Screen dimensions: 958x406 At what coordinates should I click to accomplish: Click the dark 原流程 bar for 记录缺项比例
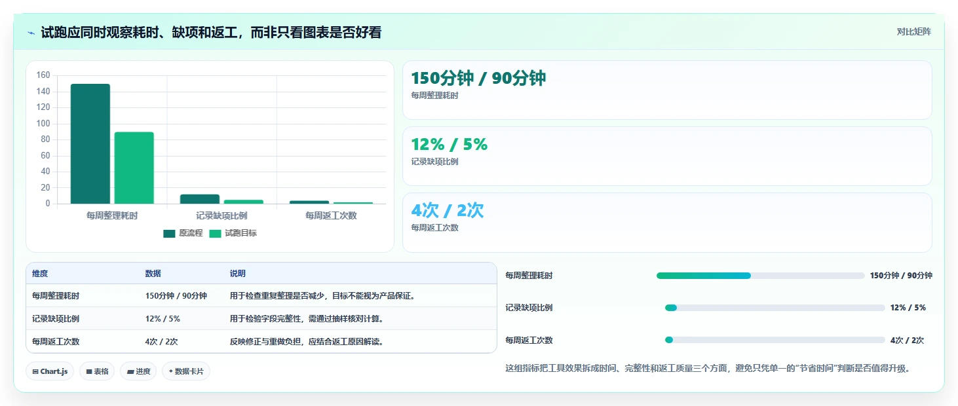(200, 199)
